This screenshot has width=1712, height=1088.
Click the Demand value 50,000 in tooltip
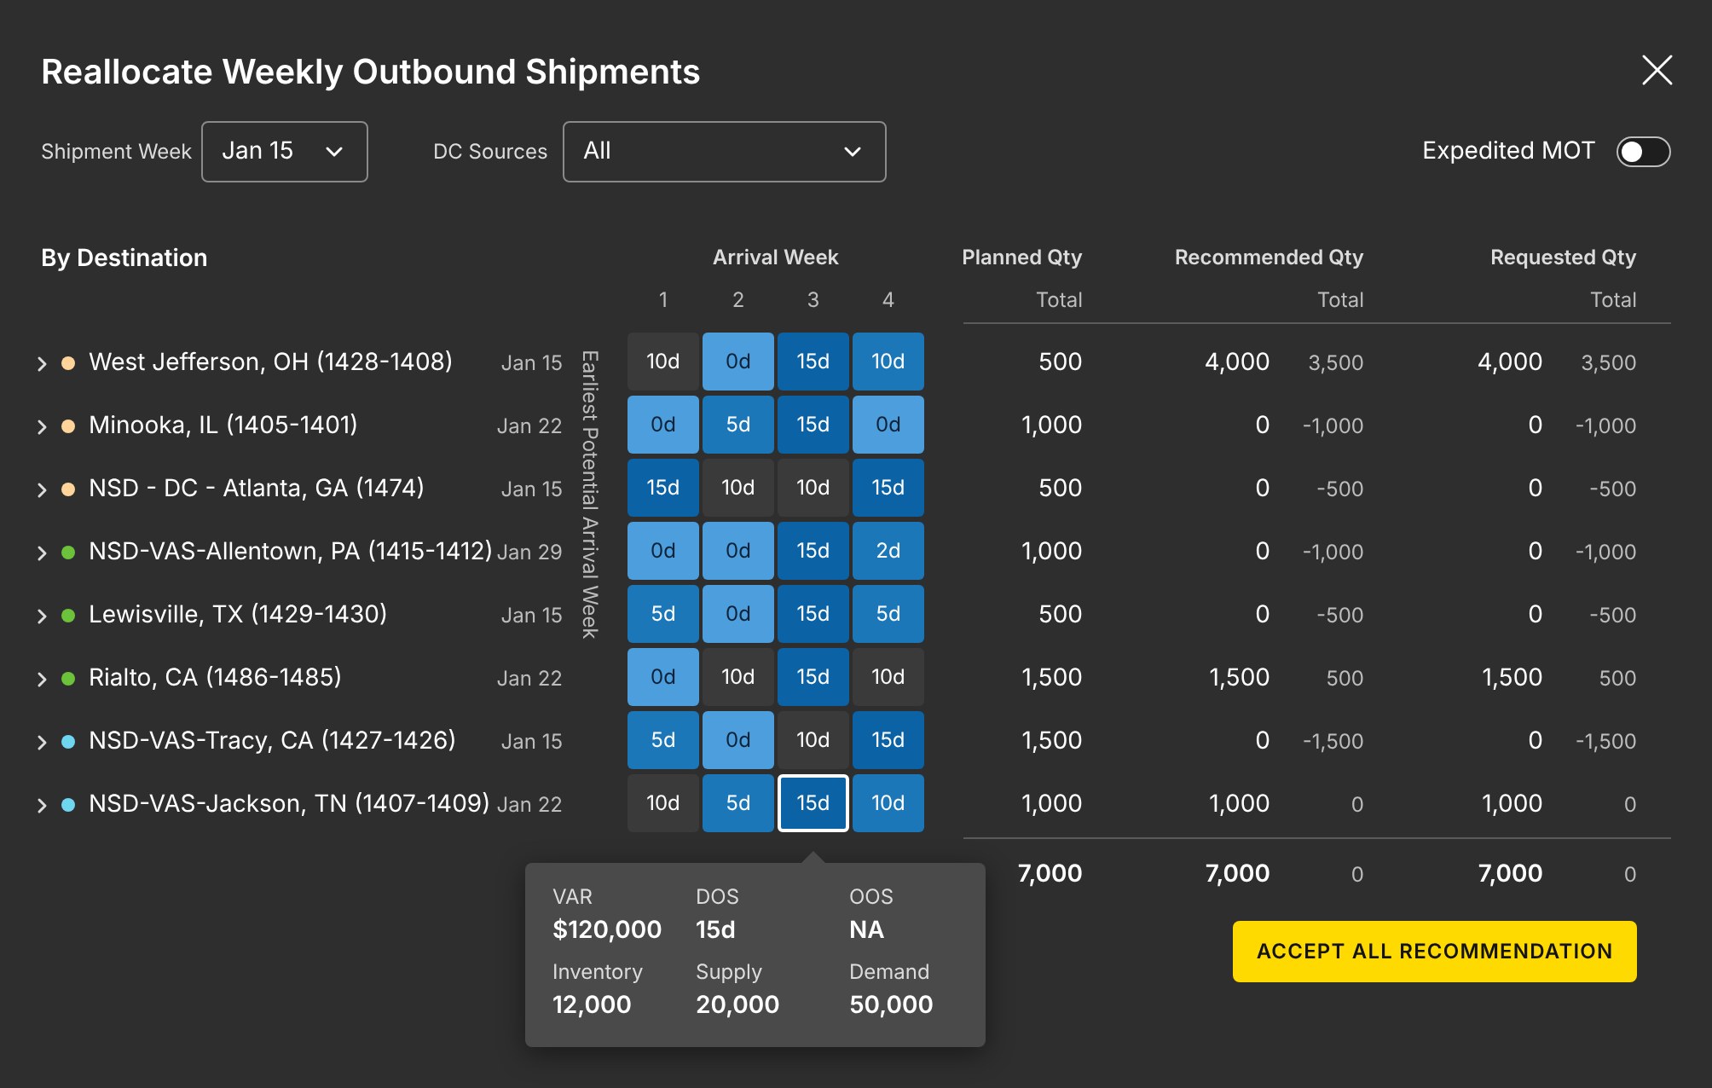(891, 1004)
